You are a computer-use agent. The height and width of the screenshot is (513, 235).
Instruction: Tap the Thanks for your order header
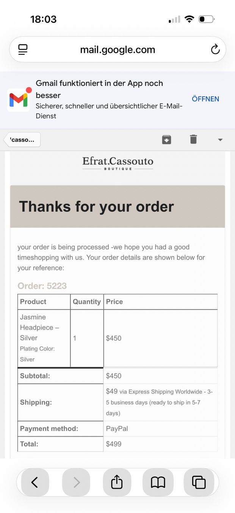97,206
